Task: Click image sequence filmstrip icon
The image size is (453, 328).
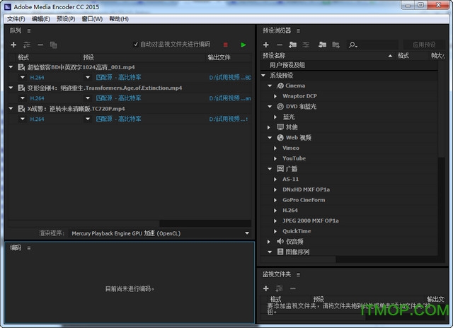Action: pyautogui.click(x=280, y=252)
